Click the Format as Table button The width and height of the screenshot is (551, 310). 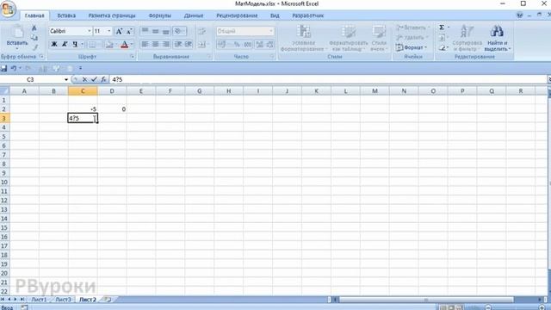pos(348,38)
